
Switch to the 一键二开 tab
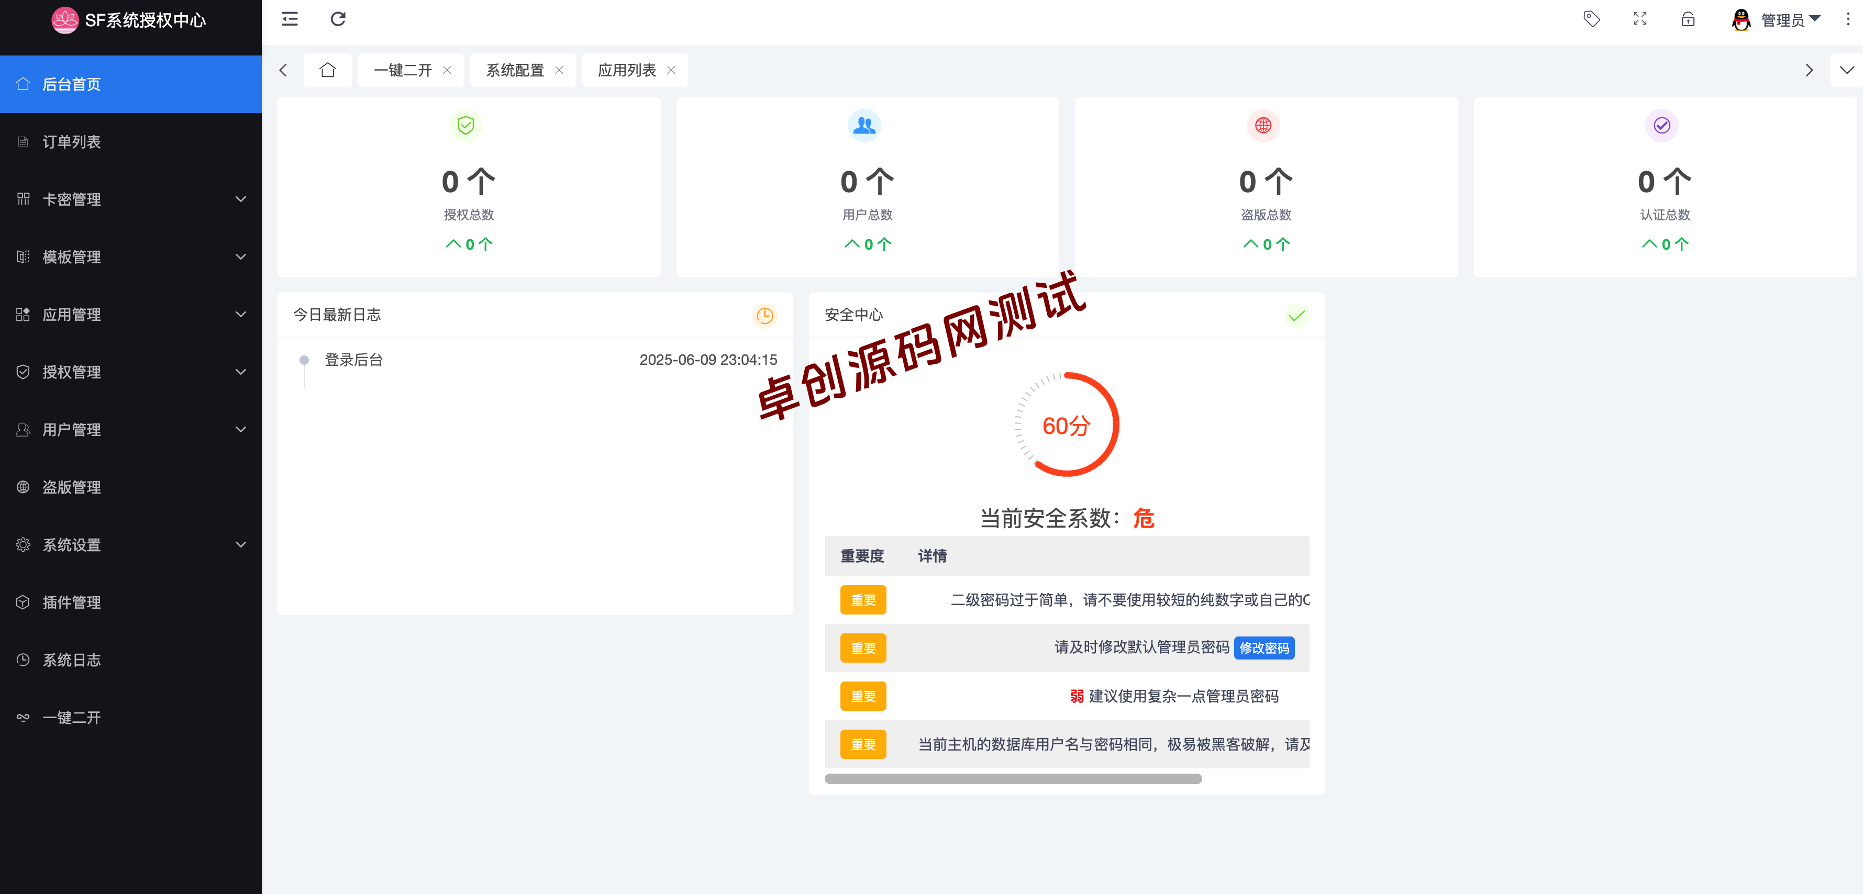403,70
